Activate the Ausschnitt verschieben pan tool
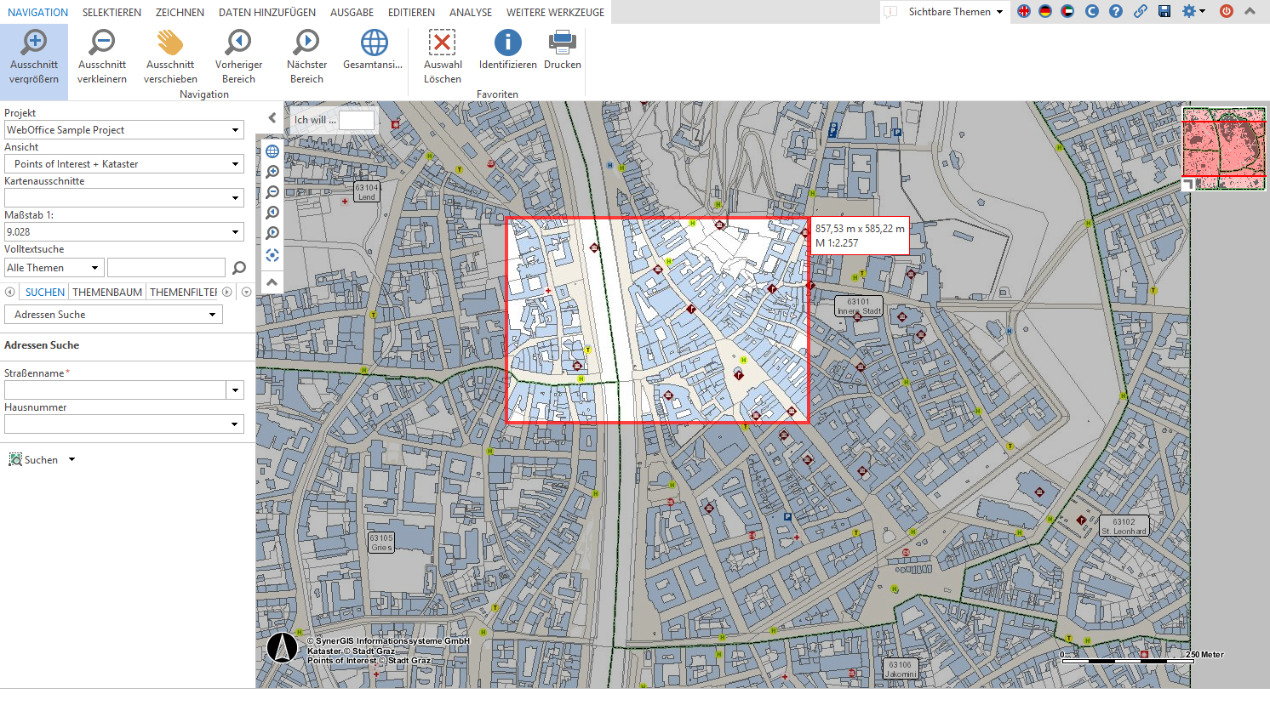1270x711 pixels. 170,57
